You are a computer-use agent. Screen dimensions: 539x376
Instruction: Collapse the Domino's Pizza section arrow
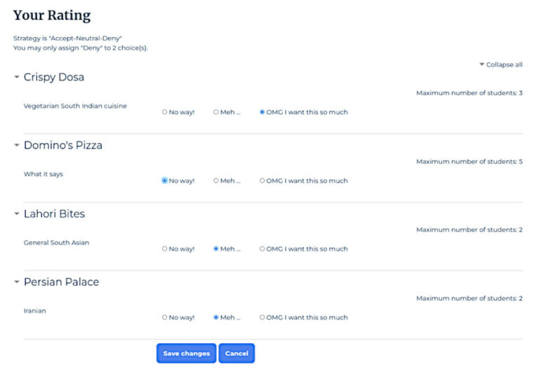tap(17, 146)
